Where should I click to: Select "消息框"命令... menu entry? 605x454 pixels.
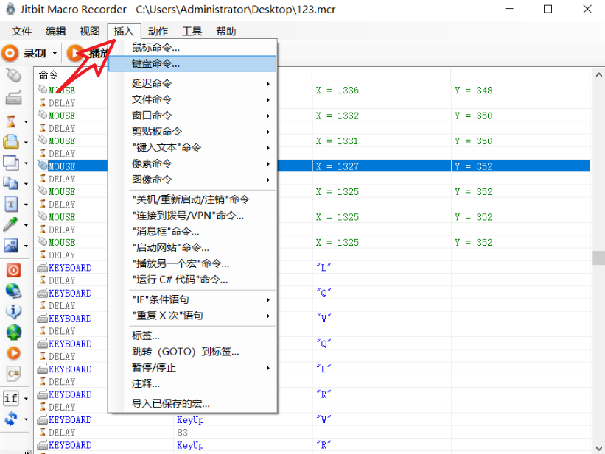(192, 232)
